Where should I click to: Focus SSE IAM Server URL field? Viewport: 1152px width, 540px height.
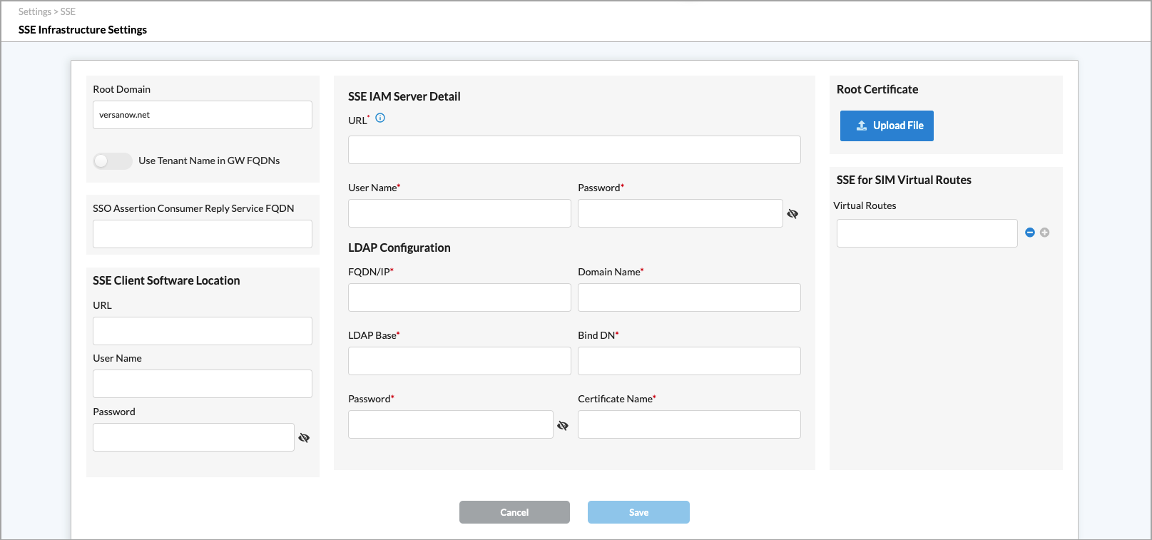[574, 150]
